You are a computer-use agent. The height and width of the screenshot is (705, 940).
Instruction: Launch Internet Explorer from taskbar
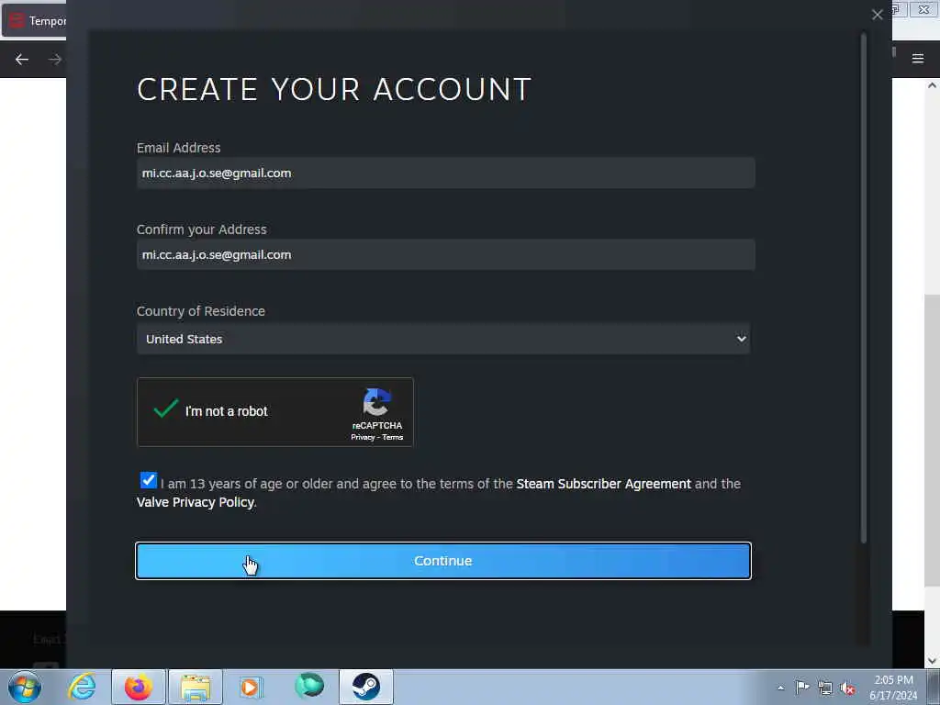click(82, 687)
